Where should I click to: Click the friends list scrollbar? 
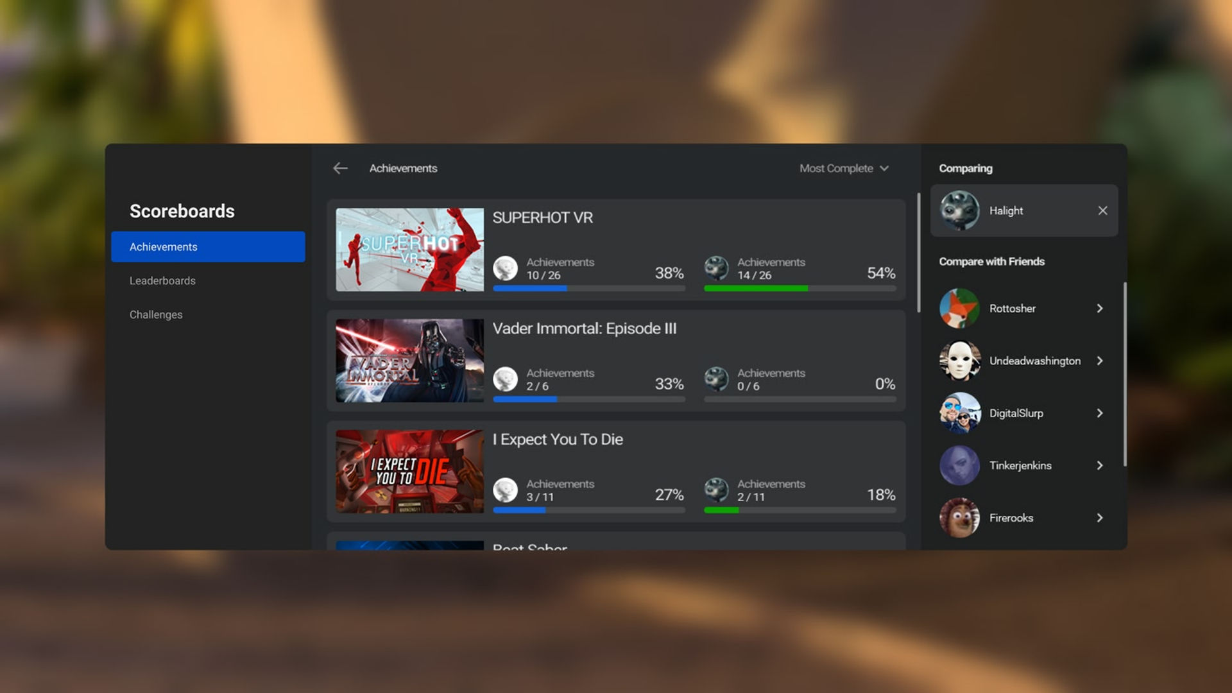(1124, 374)
